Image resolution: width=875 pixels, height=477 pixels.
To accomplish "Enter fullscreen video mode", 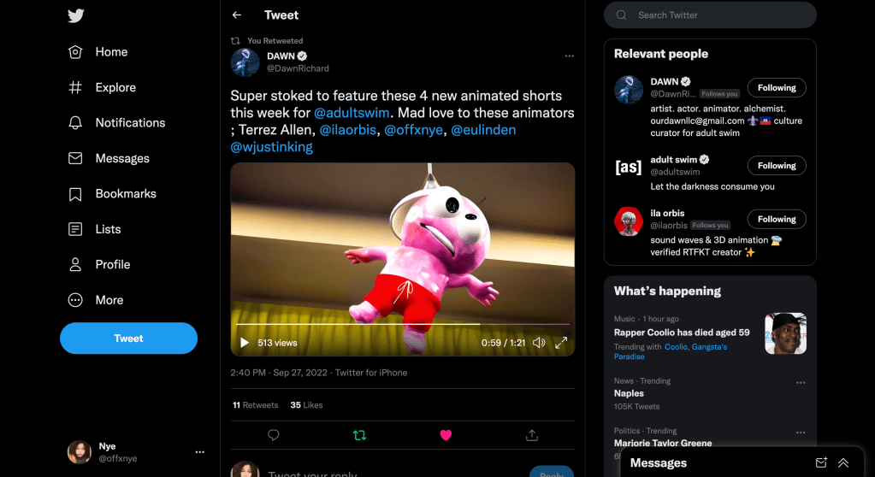I will (x=562, y=343).
